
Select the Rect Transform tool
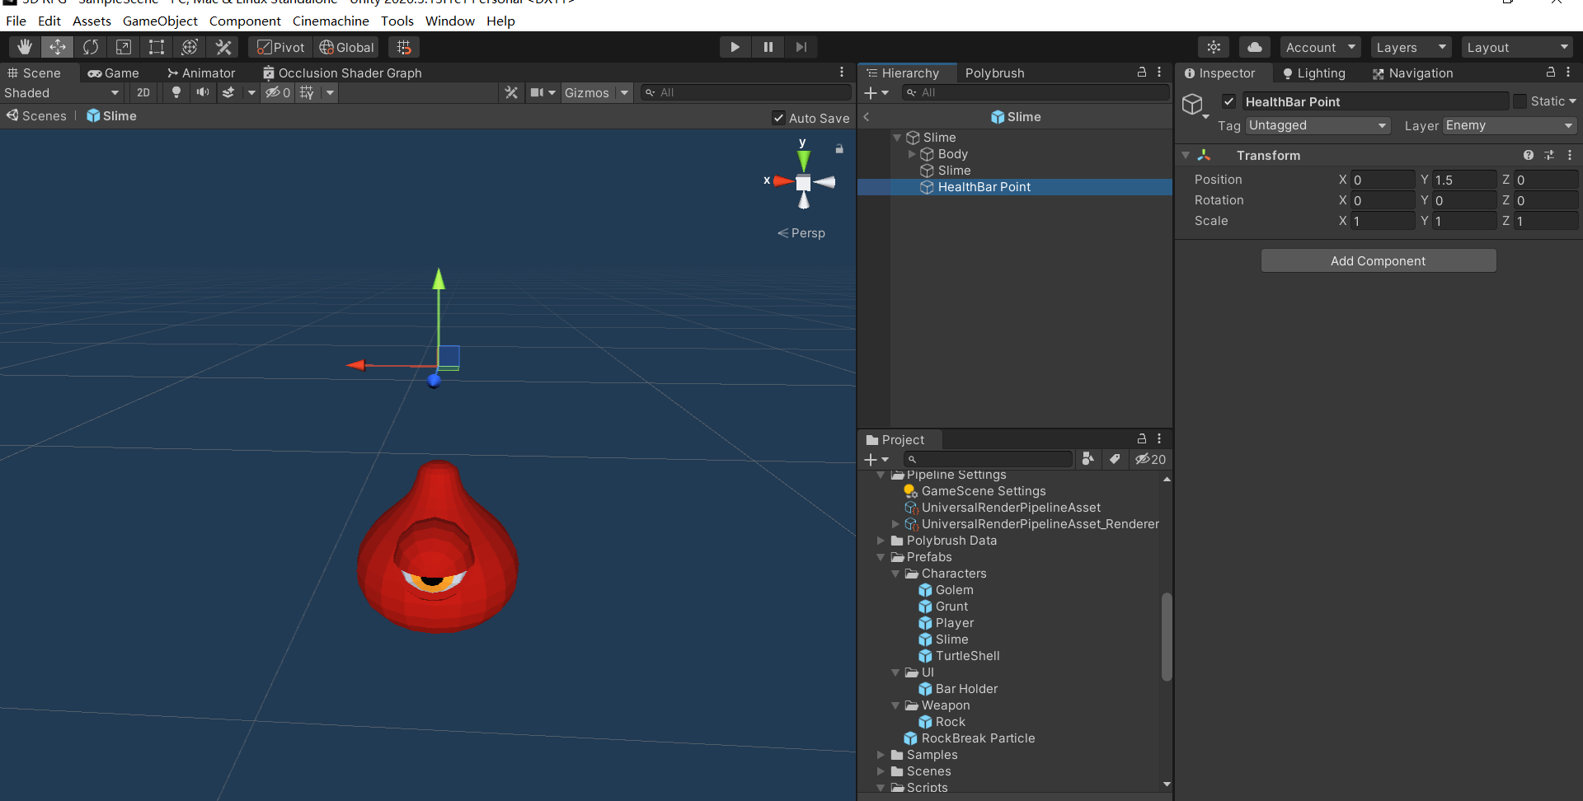[x=157, y=47]
